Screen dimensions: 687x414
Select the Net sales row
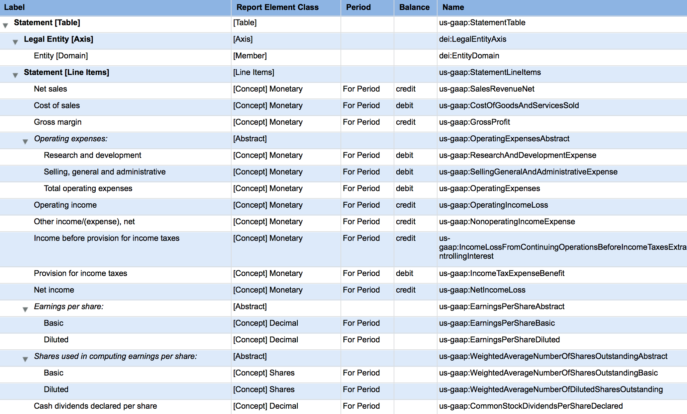[50, 89]
